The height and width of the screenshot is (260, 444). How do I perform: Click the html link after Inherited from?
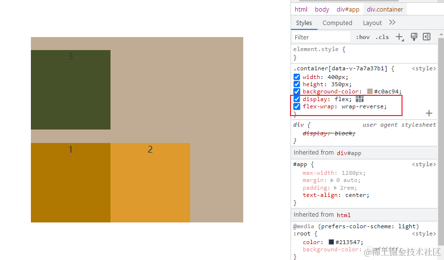[x=344, y=215]
